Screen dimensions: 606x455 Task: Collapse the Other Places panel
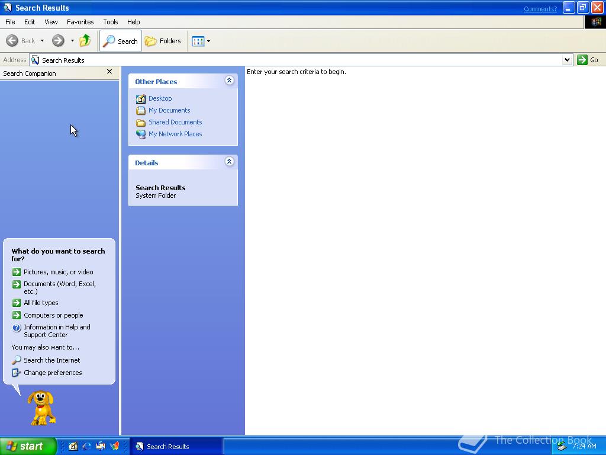229,81
